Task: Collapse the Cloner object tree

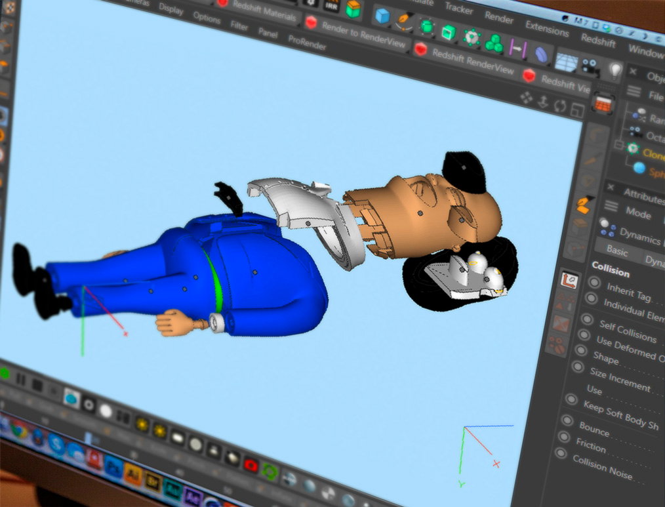Action: pos(618,145)
